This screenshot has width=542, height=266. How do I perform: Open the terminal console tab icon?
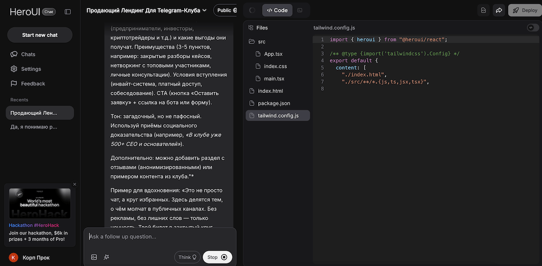(x=300, y=10)
